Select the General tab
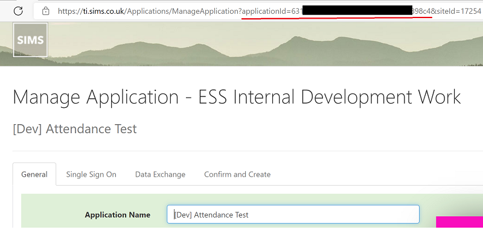Image resolution: width=483 pixels, height=229 pixels. [x=34, y=174]
